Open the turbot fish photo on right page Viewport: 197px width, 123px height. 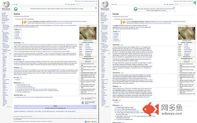tap(187, 34)
